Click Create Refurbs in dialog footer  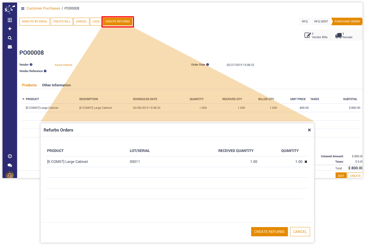pos(269,232)
